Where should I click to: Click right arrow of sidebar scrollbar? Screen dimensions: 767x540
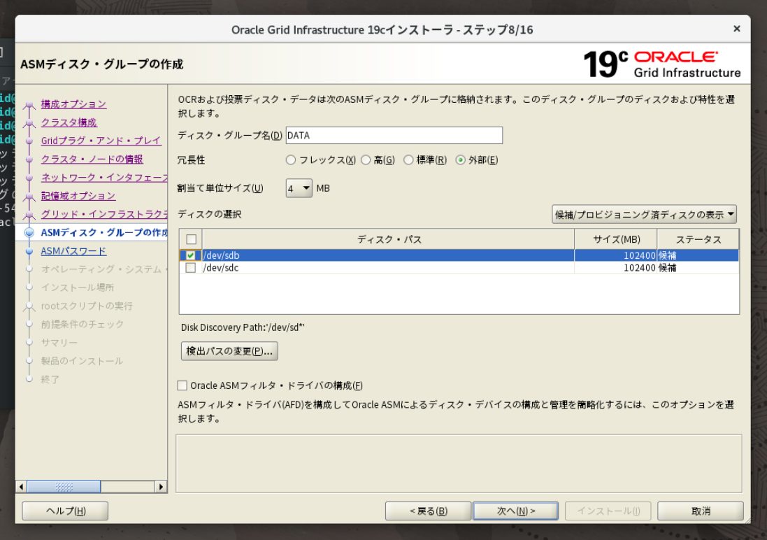161,487
